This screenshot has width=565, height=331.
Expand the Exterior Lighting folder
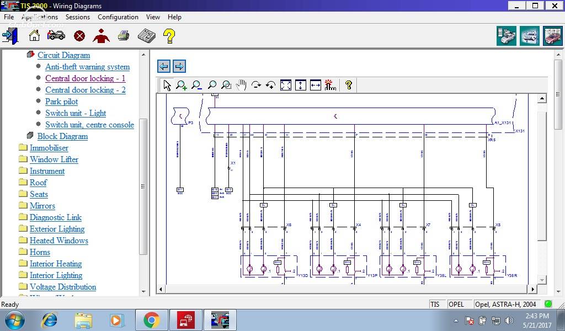[57, 229]
